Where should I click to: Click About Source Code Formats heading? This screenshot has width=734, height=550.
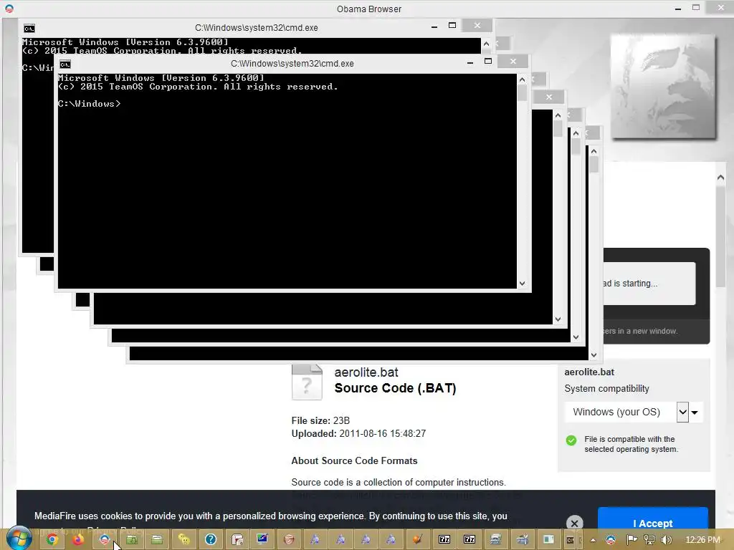(x=354, y=460)
